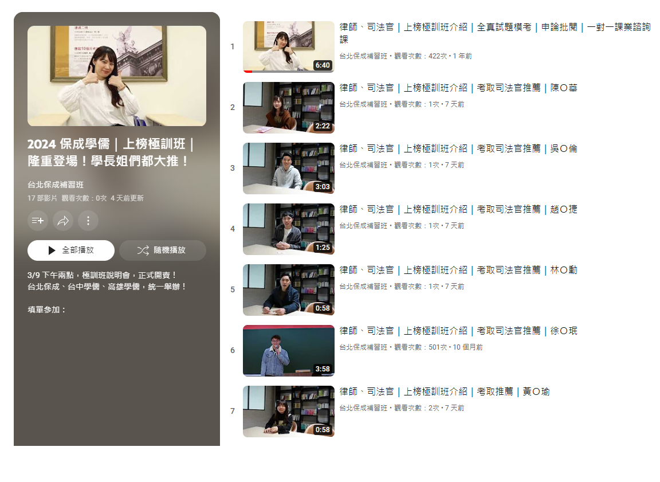The height and width of the screenshot is (482, 660).
Task: Open thumbnail of video 6 with 3:58 duration
Action: [289, 351]
